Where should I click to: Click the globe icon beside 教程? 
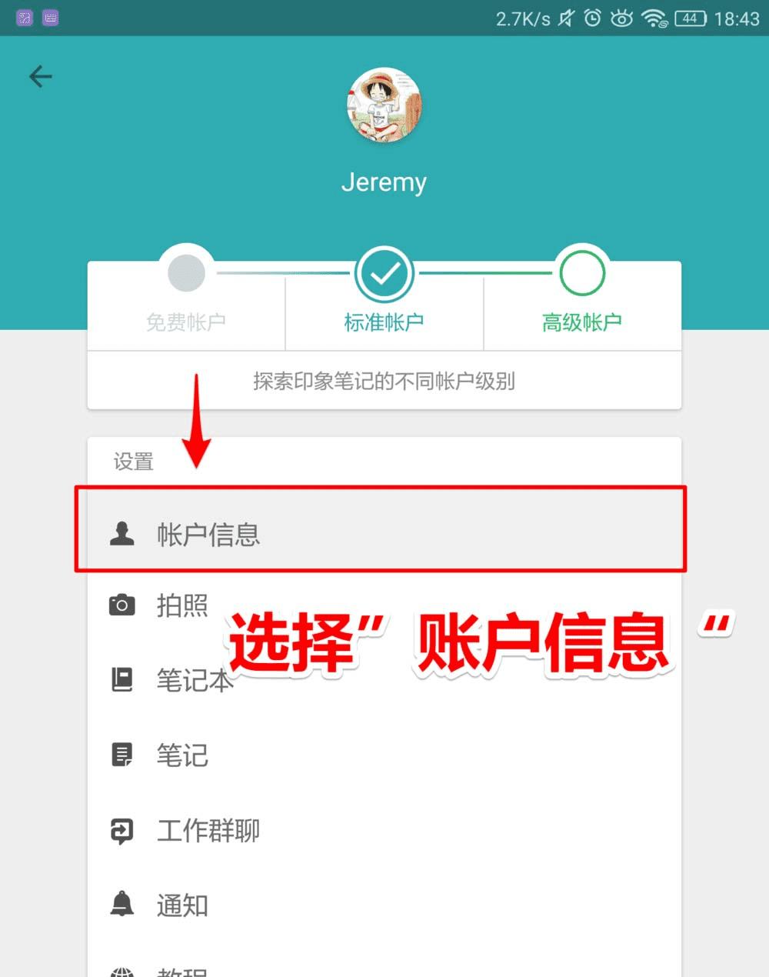[x=122, y=972]
